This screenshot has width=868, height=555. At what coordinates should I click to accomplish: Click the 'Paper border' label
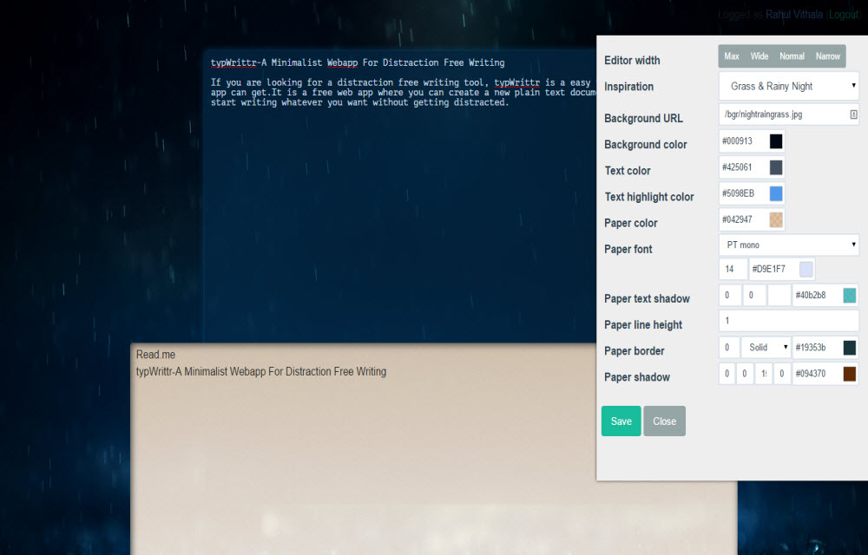(635, 351)
